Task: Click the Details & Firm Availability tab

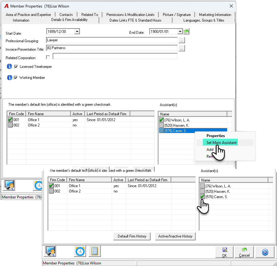Action: (x=69, y=20)
